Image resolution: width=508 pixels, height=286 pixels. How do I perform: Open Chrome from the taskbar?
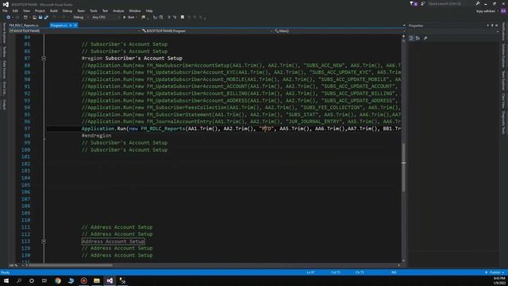click(x=58, y=280)
